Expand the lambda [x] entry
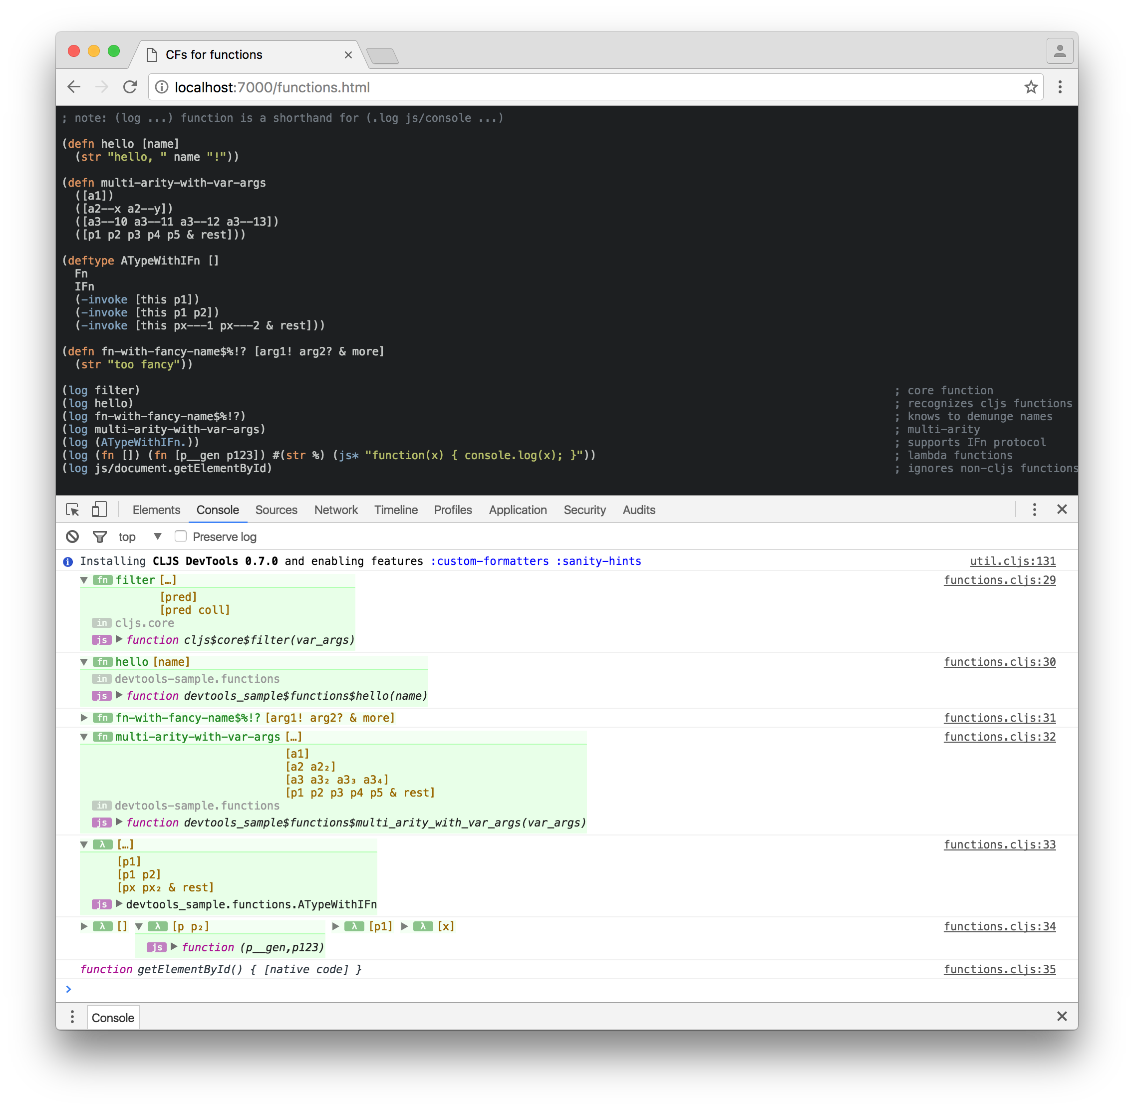The width and height of the screenshot is (1134, 1110). [x=405, y=926]
